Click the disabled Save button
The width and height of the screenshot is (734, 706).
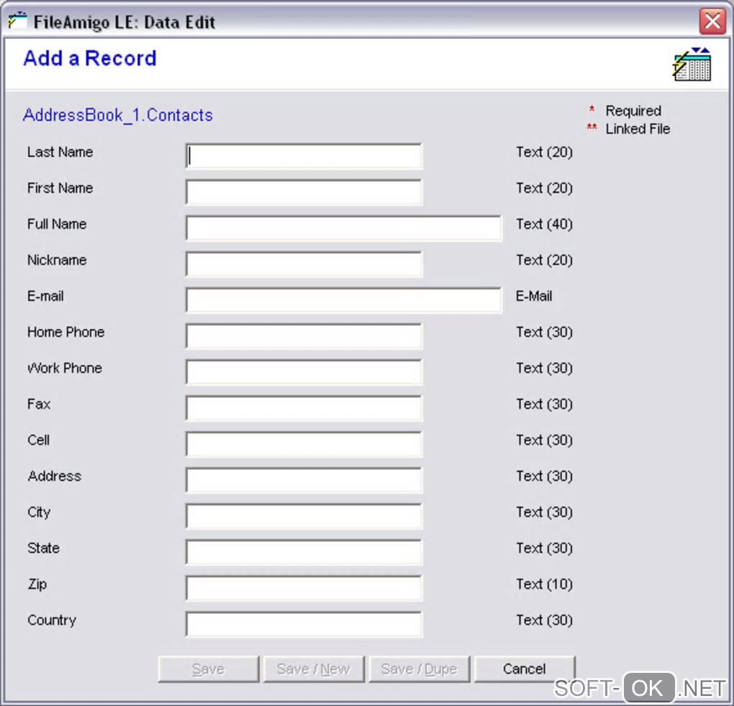208,669
